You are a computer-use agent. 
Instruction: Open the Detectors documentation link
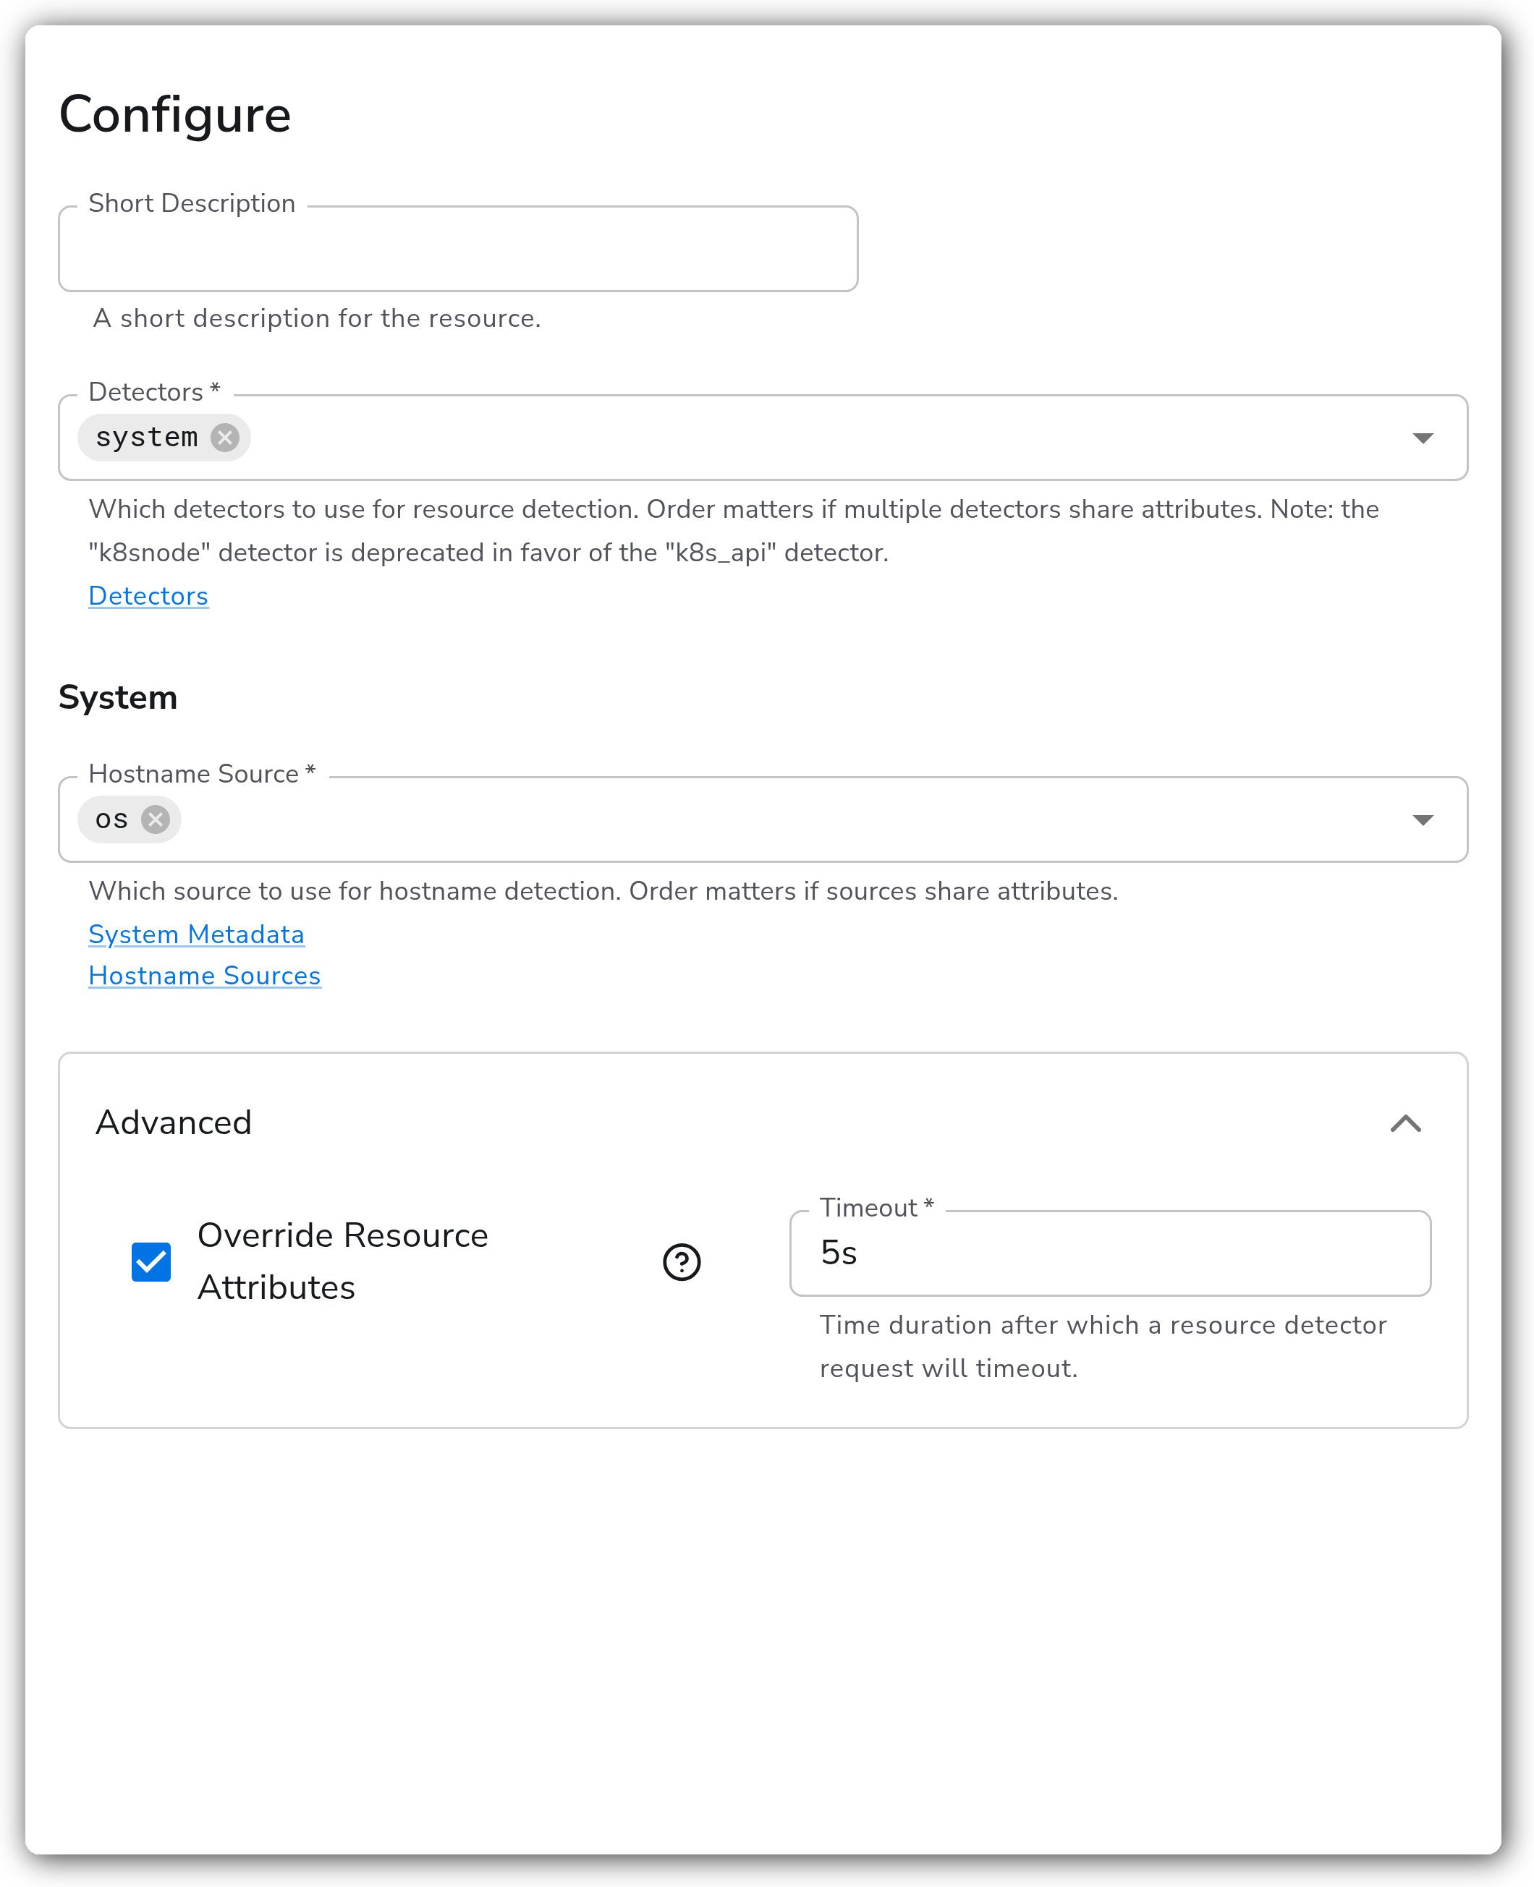pos(148,596)
